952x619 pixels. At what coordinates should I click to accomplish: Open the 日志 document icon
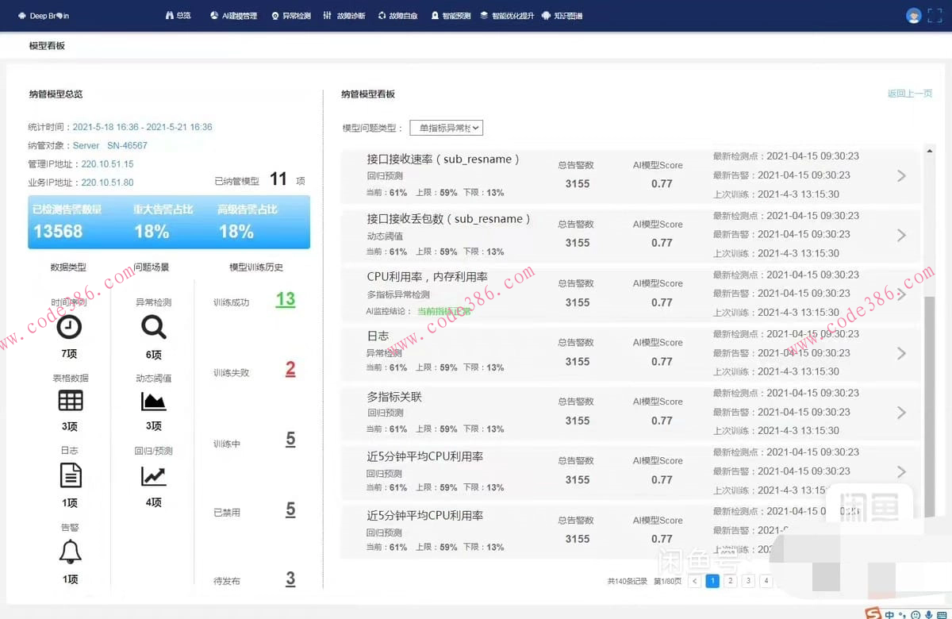tap(70, 476)
